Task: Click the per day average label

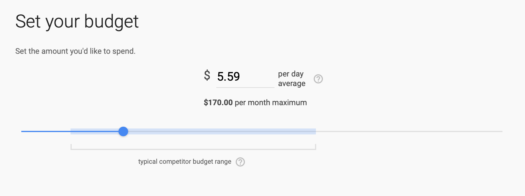Action: click(x=291, y=79)
